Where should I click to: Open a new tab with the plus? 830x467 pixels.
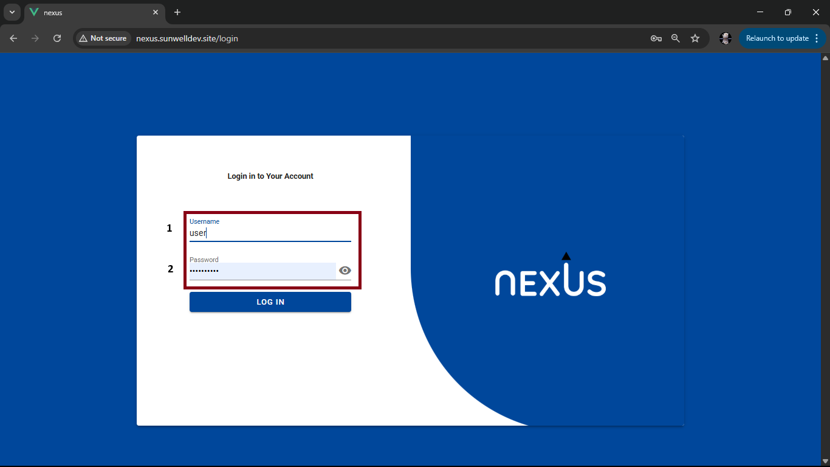(x=177, y=12)
